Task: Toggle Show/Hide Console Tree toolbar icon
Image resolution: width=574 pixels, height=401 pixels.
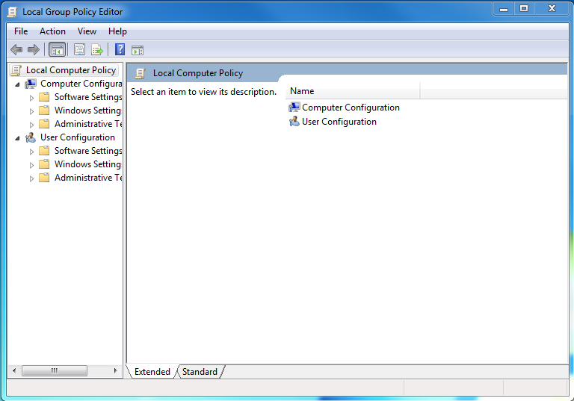Action: coord(57,50)
